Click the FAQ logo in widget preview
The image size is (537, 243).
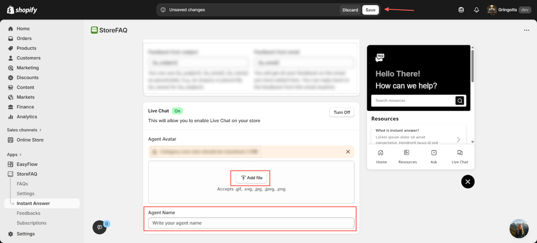[x=380, y=58]
